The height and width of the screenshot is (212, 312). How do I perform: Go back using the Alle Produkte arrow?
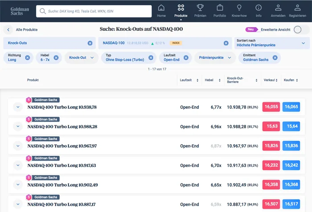tap(8, 30)
